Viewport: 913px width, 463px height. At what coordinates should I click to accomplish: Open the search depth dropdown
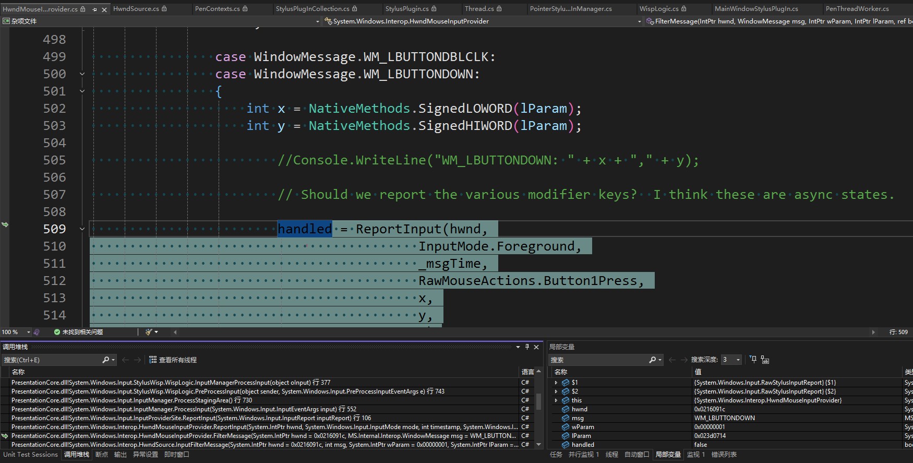tap(738, 360)
